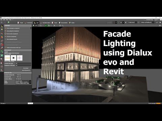Switch to the Export mode tab
Screen dimensions: 162x121
(x=55, y=23)
